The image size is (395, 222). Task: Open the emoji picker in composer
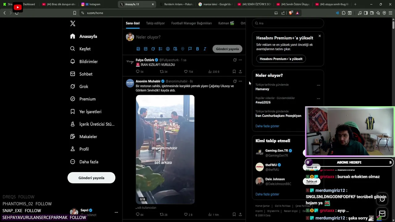click(168, 49)
